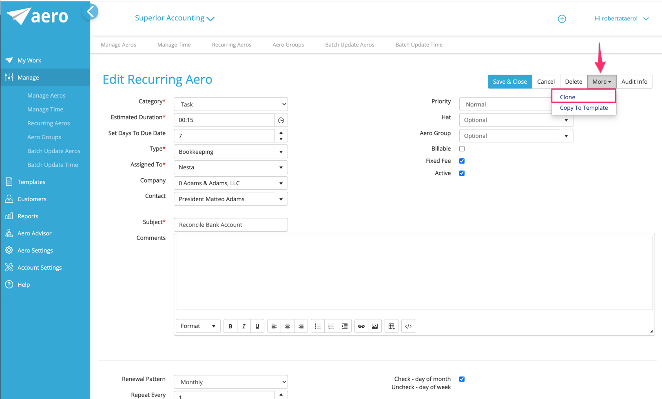Click the Account Settings tools icon
Image resolution: width=662 pixels, height=399 pixels.
[x=9, y=267]
